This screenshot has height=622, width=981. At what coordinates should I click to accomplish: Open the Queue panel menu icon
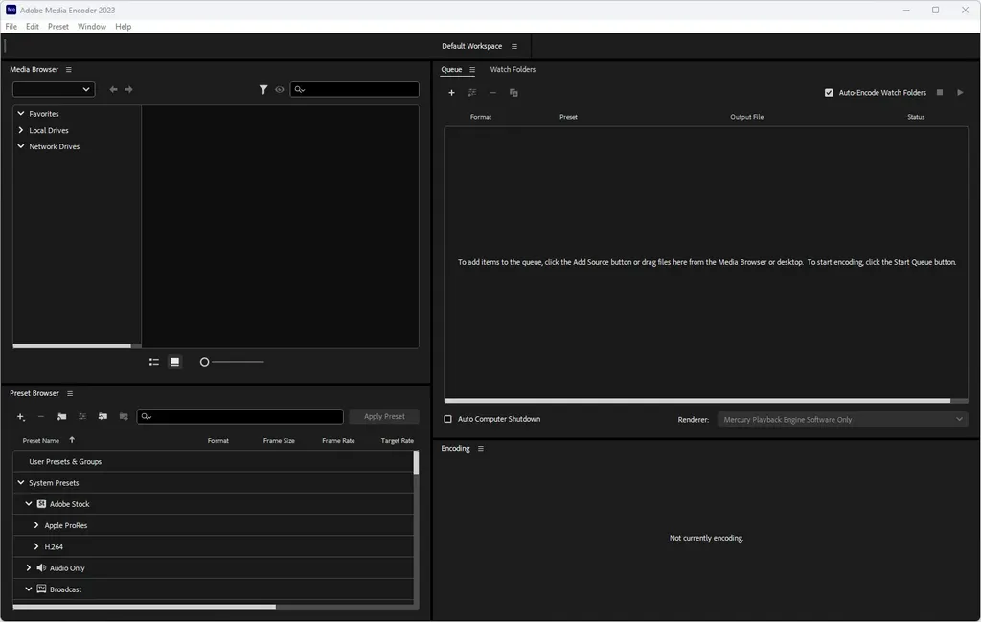(472, 70)
